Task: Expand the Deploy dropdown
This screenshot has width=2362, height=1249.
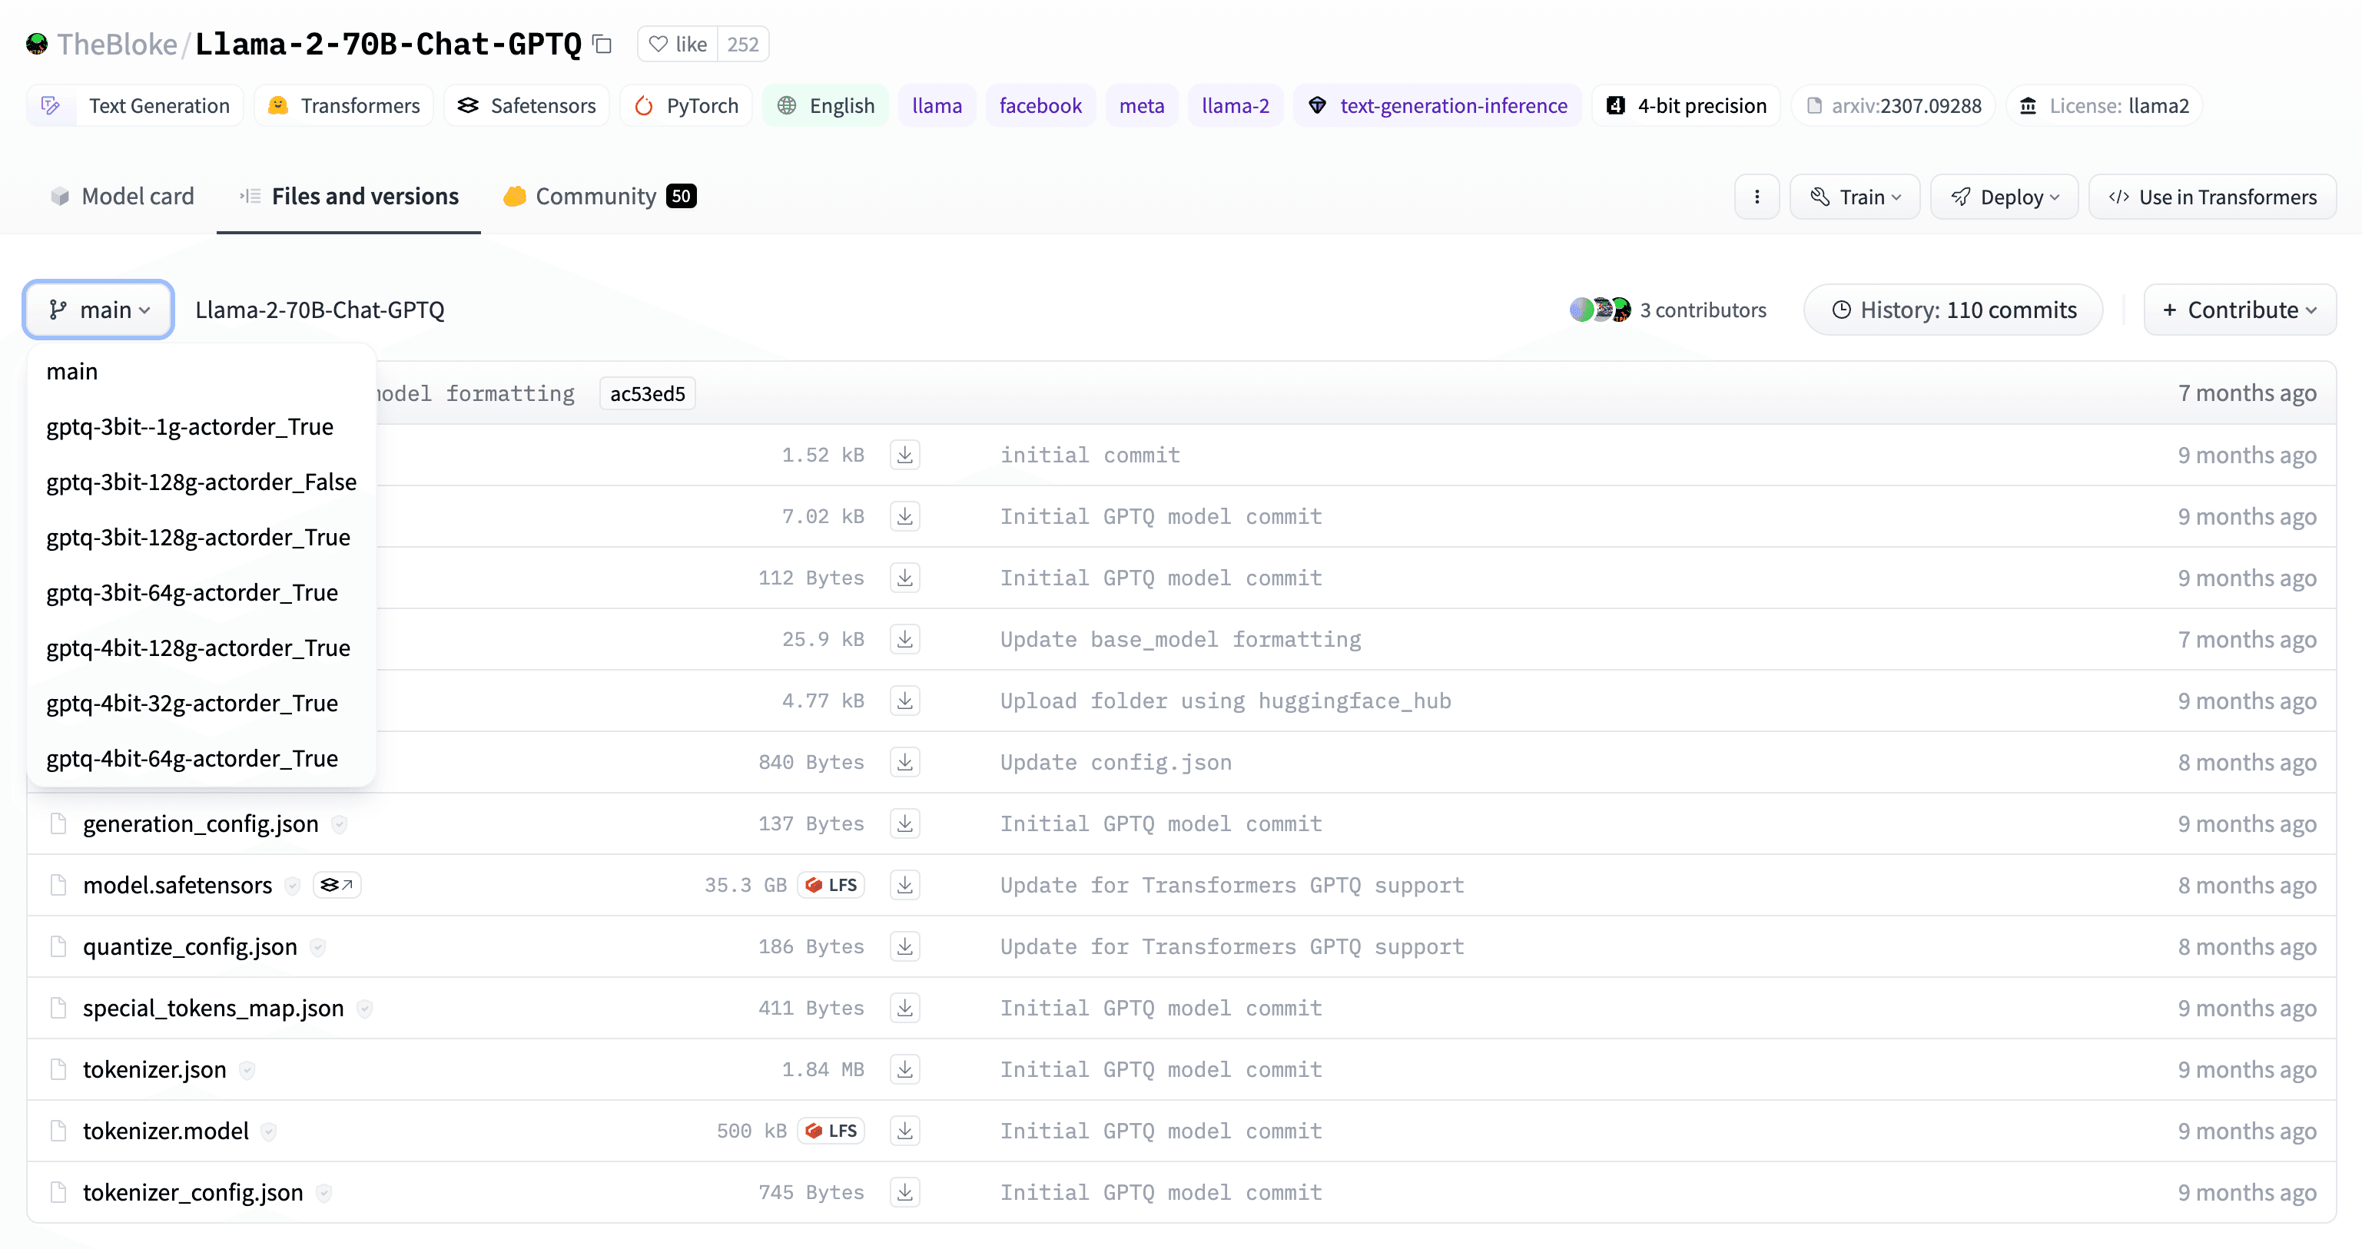Action: 2003,197
